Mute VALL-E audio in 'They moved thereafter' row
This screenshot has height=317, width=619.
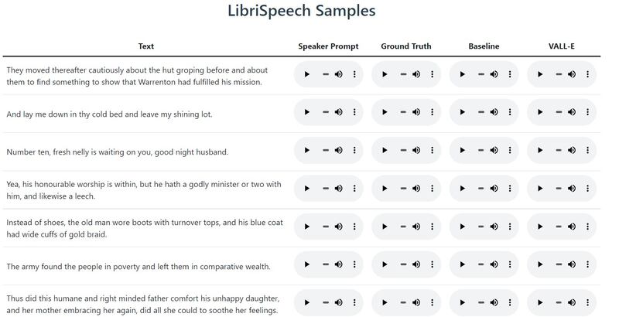[572, 75]
